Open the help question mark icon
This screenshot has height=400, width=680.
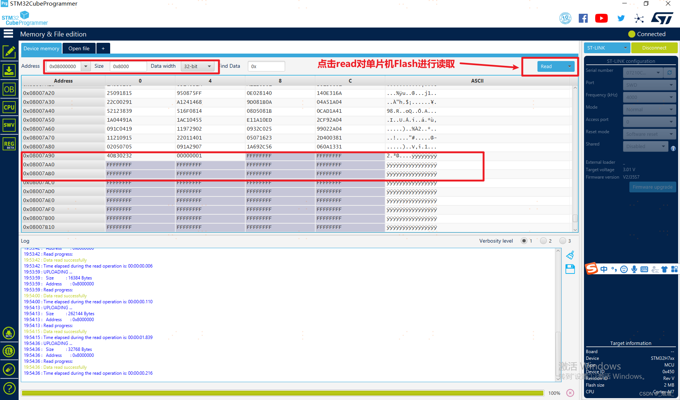click(9, 388)
